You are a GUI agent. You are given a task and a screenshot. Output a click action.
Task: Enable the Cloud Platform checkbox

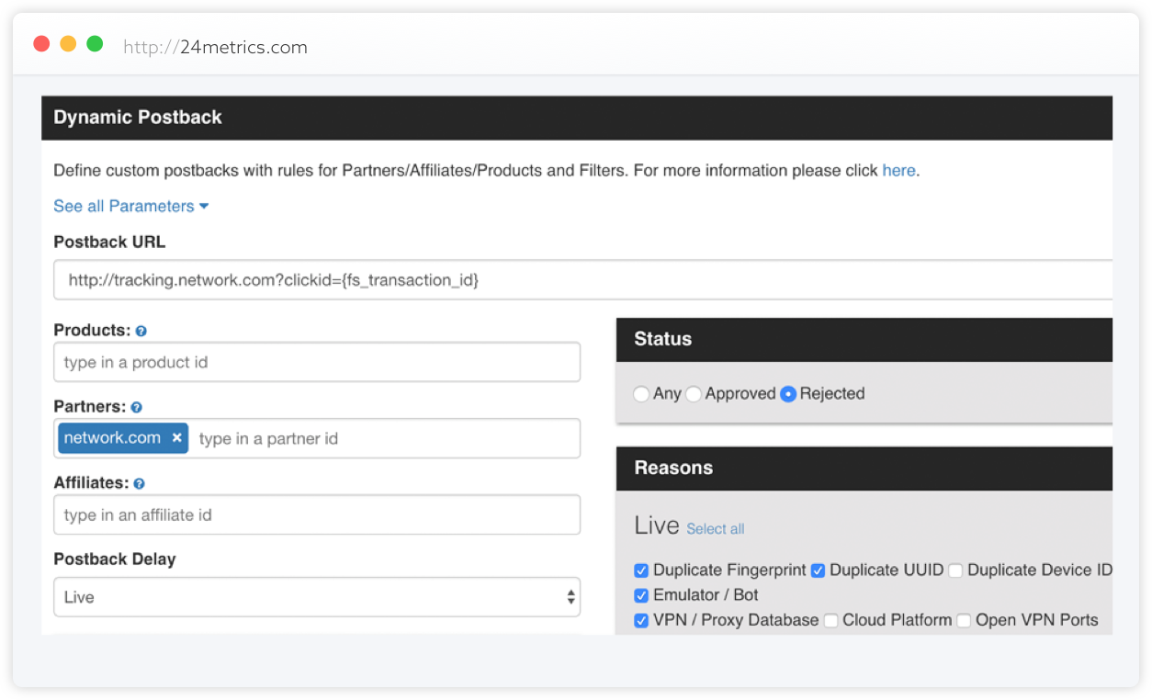click(x=830, y=621)
